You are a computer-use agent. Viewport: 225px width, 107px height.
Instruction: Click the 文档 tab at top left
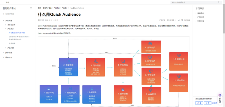point(7,2)
